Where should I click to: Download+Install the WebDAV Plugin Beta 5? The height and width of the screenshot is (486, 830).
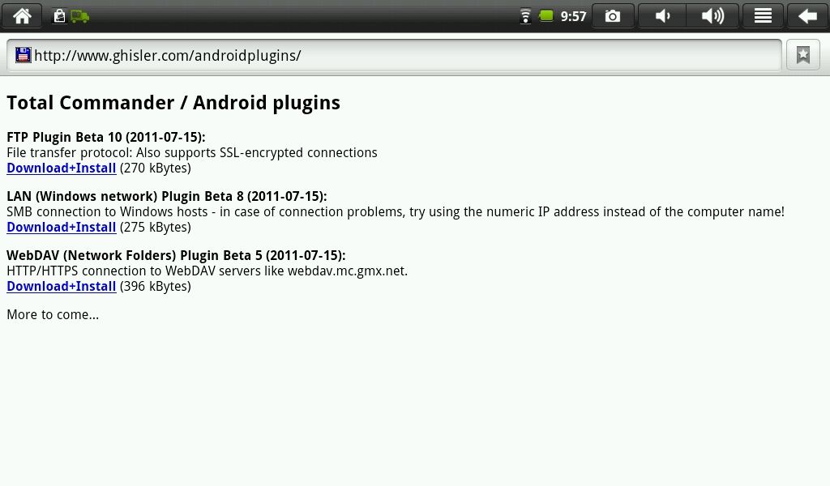[62, 287]
